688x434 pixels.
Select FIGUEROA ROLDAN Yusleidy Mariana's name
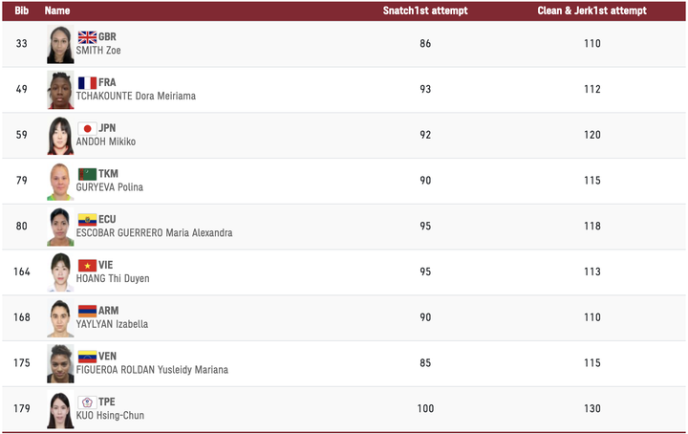pyautogui.click(x=152, y=370)
